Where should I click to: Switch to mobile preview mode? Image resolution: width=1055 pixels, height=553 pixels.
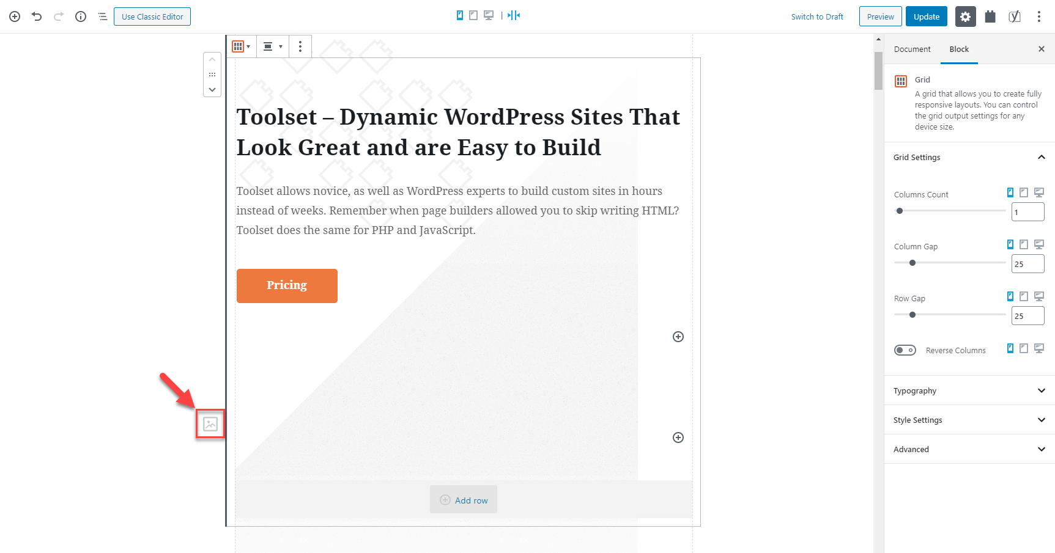[459, 15]
